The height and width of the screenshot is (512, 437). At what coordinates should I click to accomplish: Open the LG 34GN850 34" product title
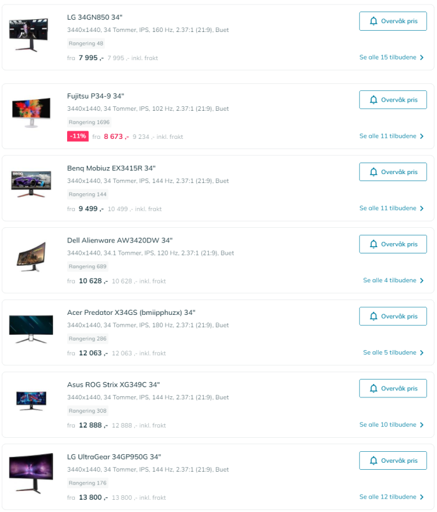(95, 17)
